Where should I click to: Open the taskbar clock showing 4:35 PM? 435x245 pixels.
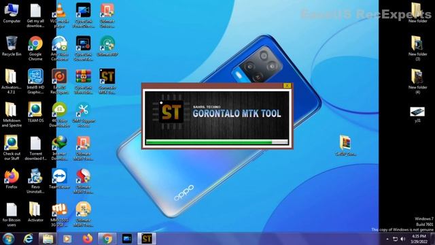point(418,239)
